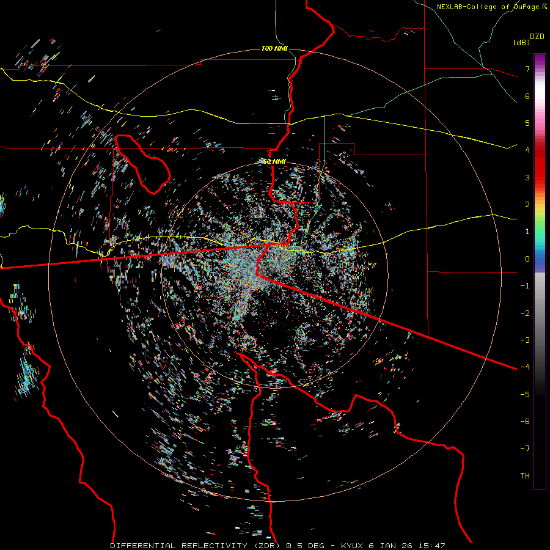Click the vertical ZDR color scale bar
This screenshot has width=550, height=550.
click(x=540, y=272)
